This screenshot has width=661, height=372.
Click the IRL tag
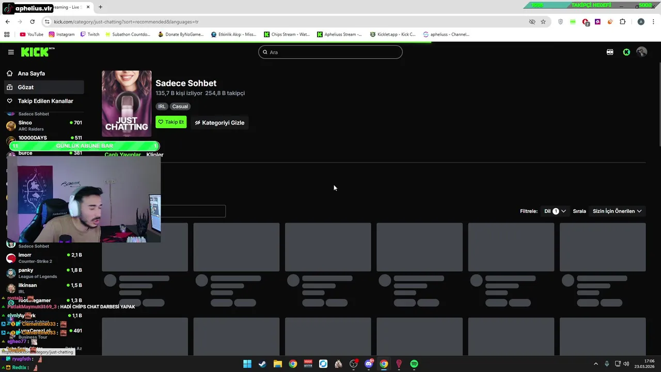(162, 106)
